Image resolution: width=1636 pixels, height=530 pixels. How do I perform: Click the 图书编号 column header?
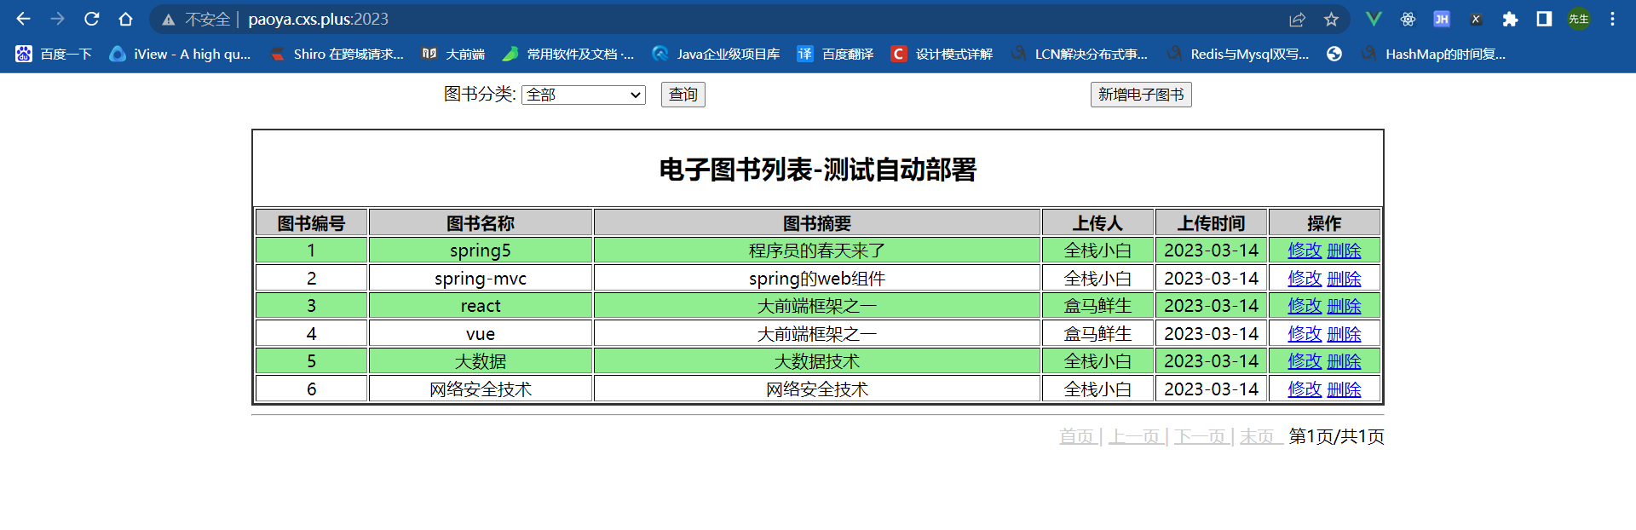[311, 223]
